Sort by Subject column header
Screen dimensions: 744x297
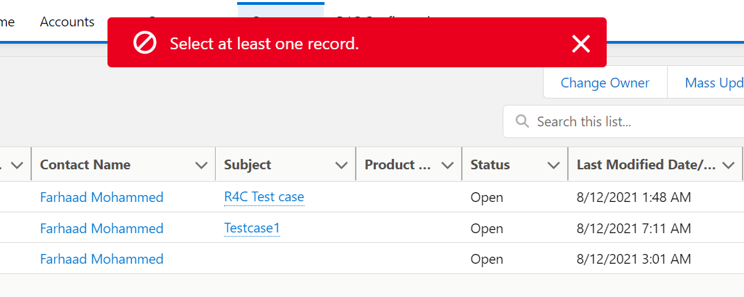point(248,165)
